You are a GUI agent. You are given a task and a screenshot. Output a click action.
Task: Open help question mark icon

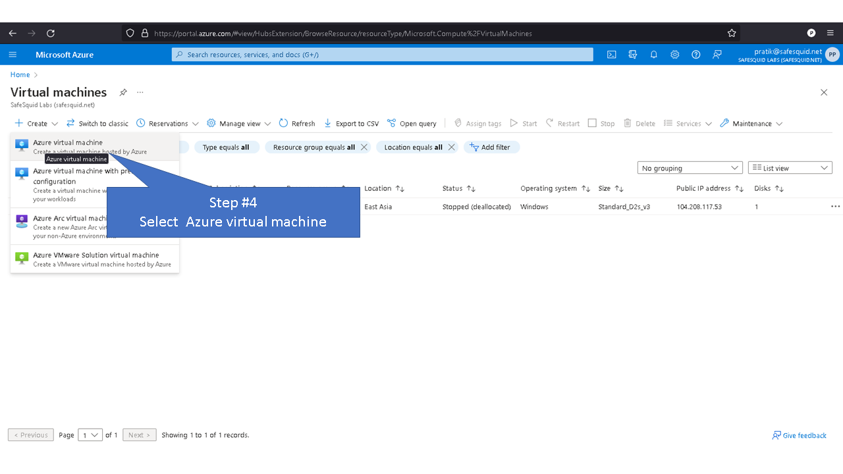(696, 55)
